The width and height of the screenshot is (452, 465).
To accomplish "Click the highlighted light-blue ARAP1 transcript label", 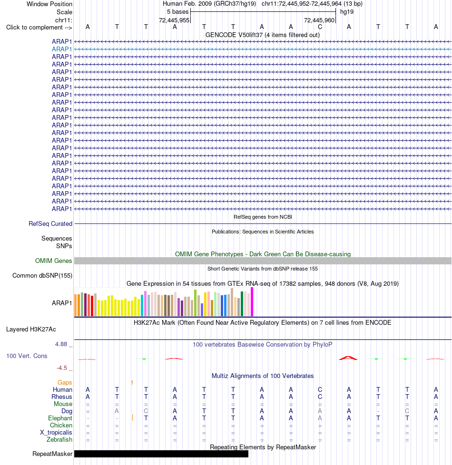I will 62,49.
